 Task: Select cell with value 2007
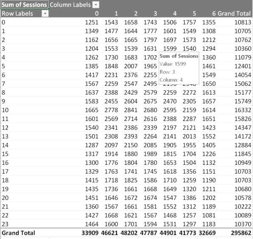coord(131,66)
